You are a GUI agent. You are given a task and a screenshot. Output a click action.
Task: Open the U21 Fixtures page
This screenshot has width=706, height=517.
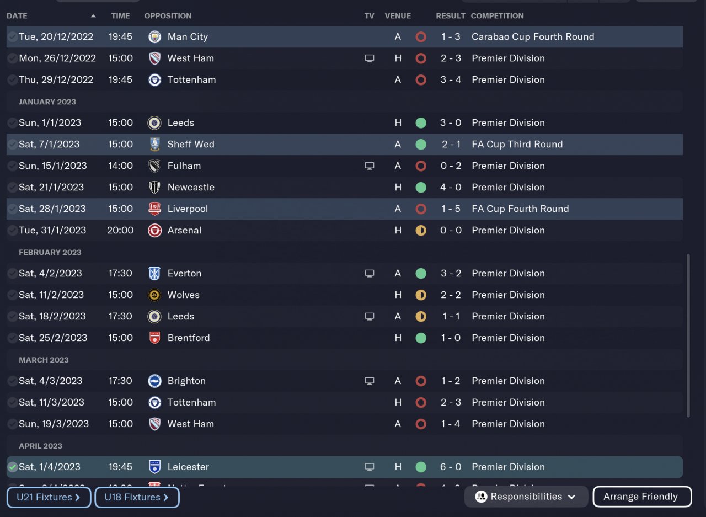pyautogui.click(x=49, y=497)
